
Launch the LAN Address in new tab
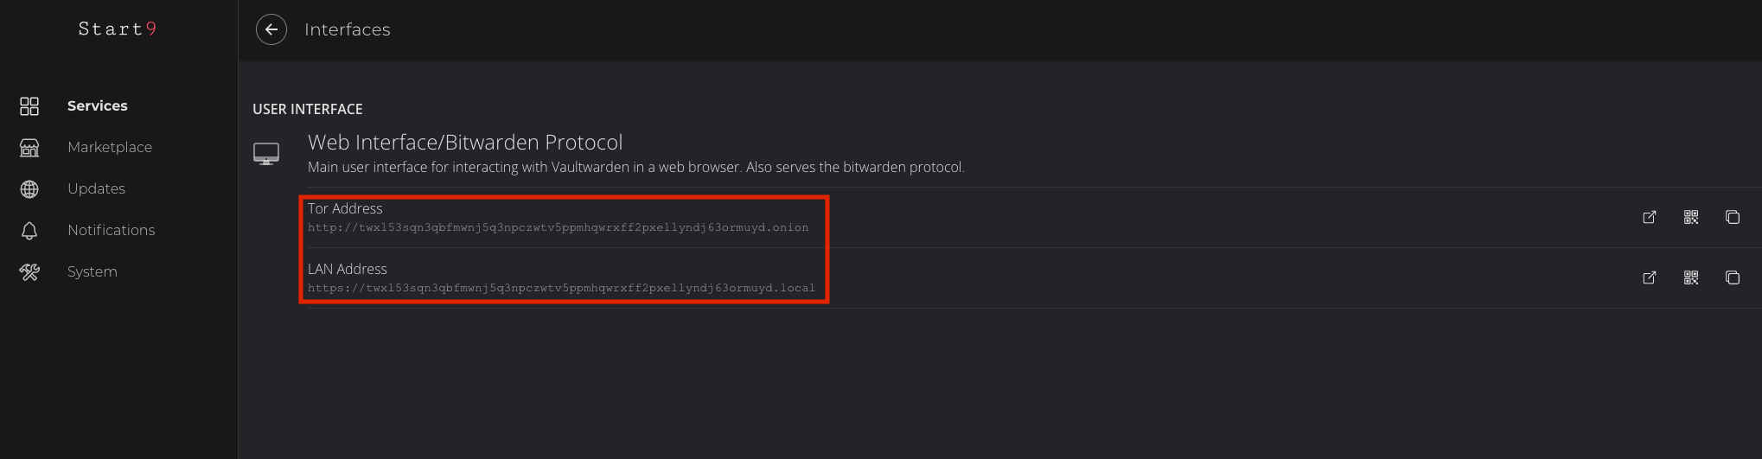pos(1650,277)
